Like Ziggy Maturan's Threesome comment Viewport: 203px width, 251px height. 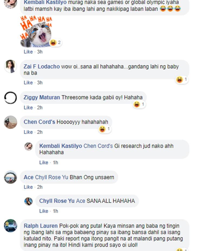click(28, 108)
